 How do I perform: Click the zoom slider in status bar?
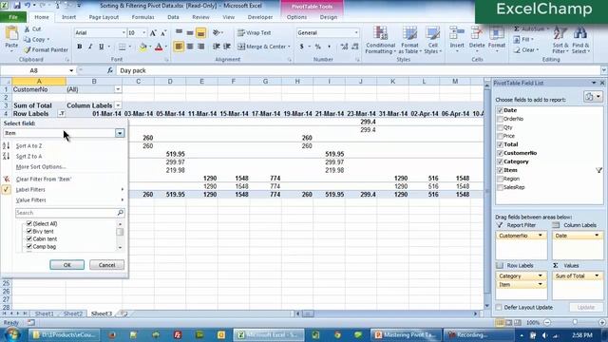[x=575, y=322]
